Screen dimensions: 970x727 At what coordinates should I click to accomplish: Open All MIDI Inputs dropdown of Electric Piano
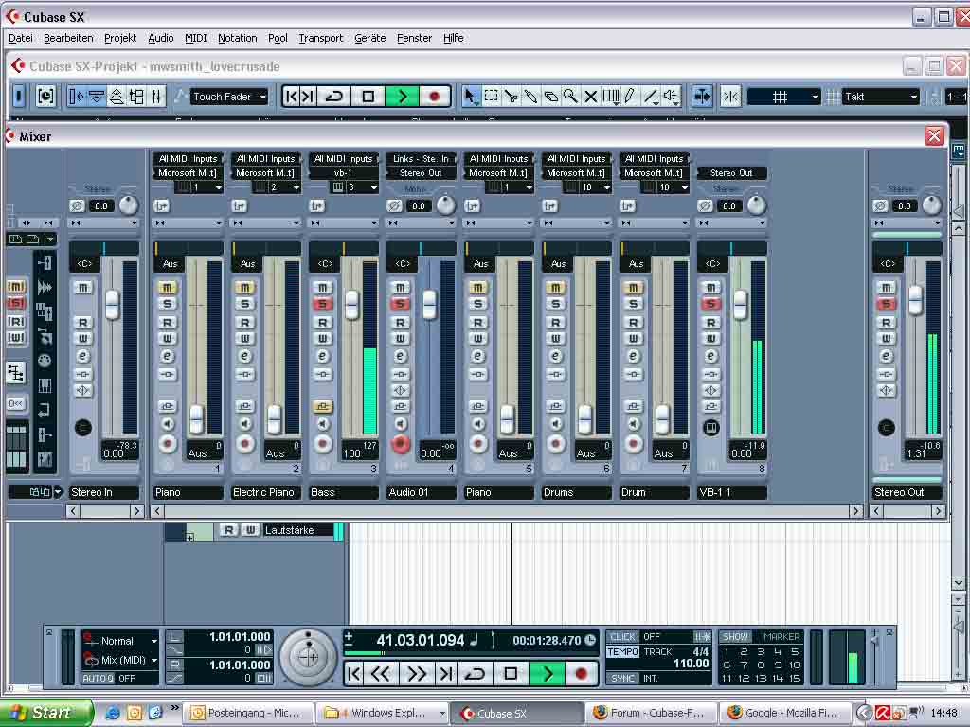pos(266,159)
